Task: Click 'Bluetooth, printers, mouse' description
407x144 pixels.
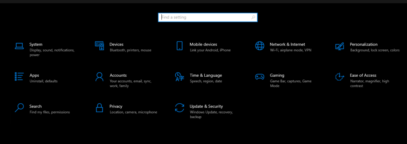Action: [130, 50]
